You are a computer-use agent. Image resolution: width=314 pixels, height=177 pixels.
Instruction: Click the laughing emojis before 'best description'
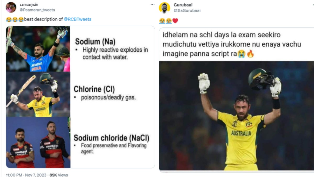15,19
